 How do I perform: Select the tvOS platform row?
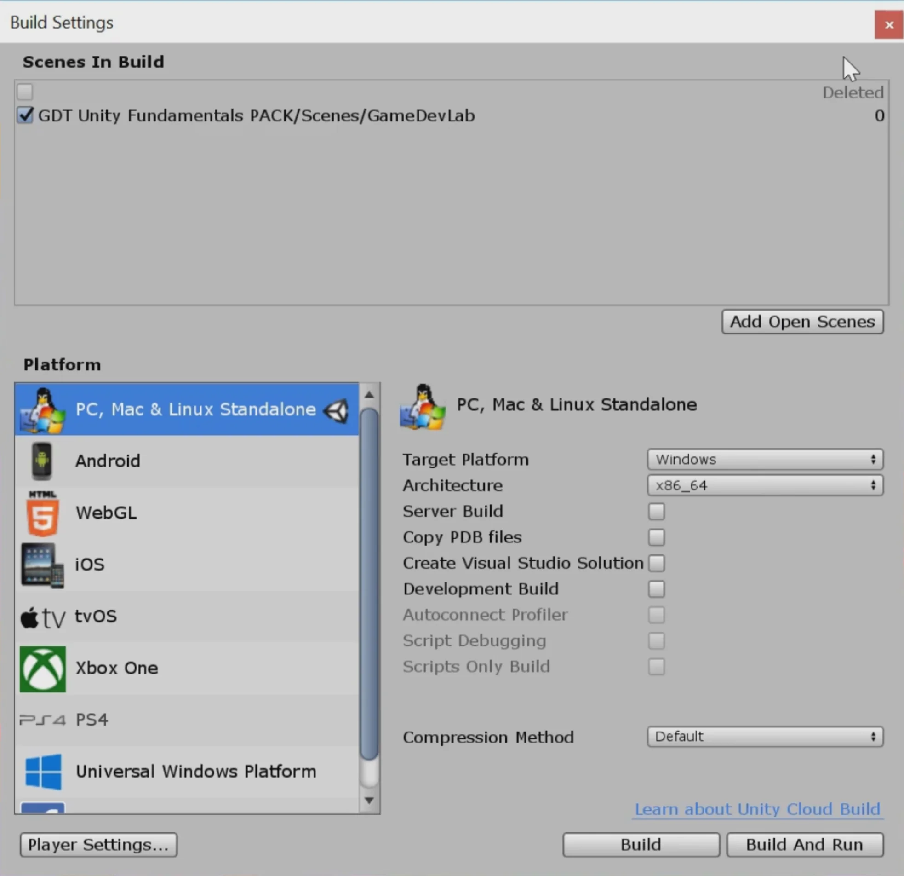(187, 617)
